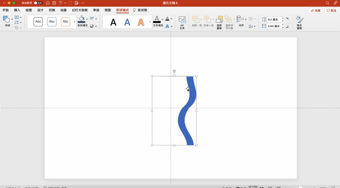This screenshot has height=188, width=340.
Task: Switch to the 插入 tab
Action: (x=17, y=10)
